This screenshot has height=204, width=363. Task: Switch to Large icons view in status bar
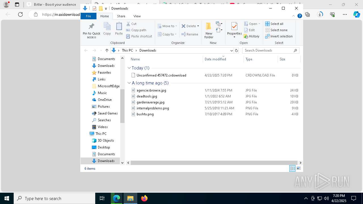pos(298,168)
